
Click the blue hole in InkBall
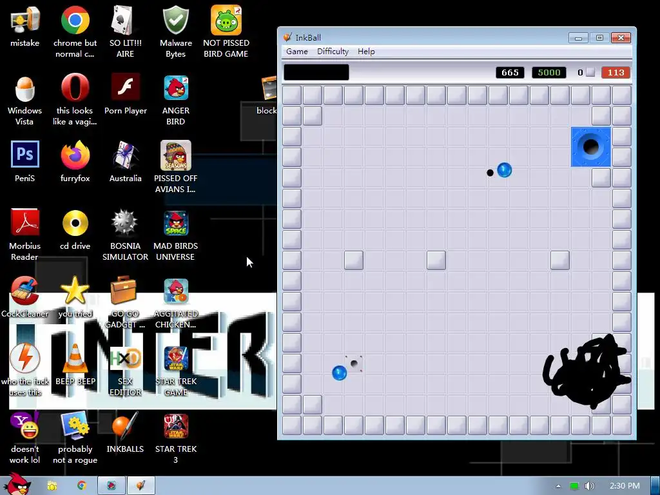[590, 147]
